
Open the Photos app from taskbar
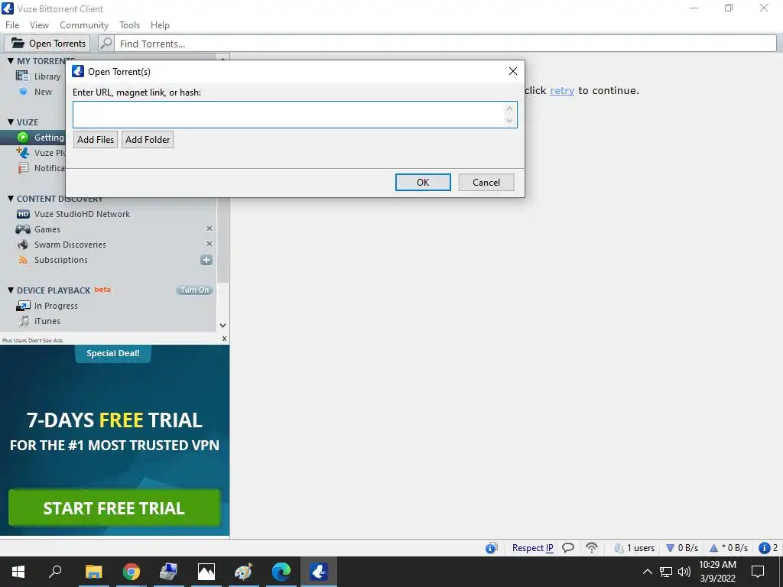click(206, 572)
